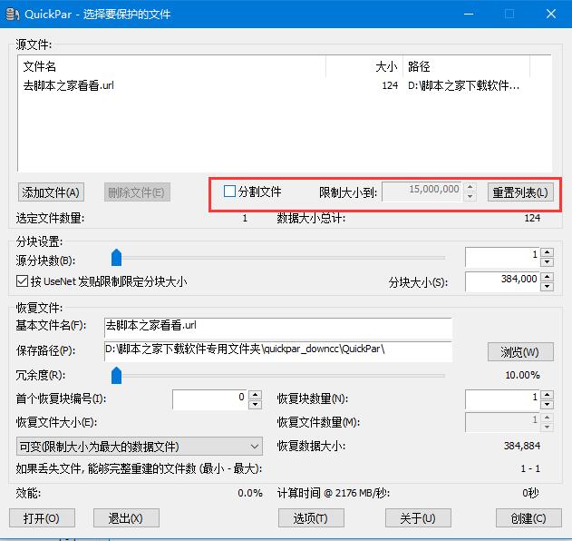
Task: Open 选项(T) options
Action: coord(311,518)
